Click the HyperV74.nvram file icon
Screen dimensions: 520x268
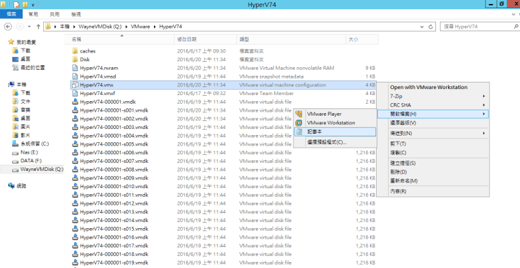point(75,68)
